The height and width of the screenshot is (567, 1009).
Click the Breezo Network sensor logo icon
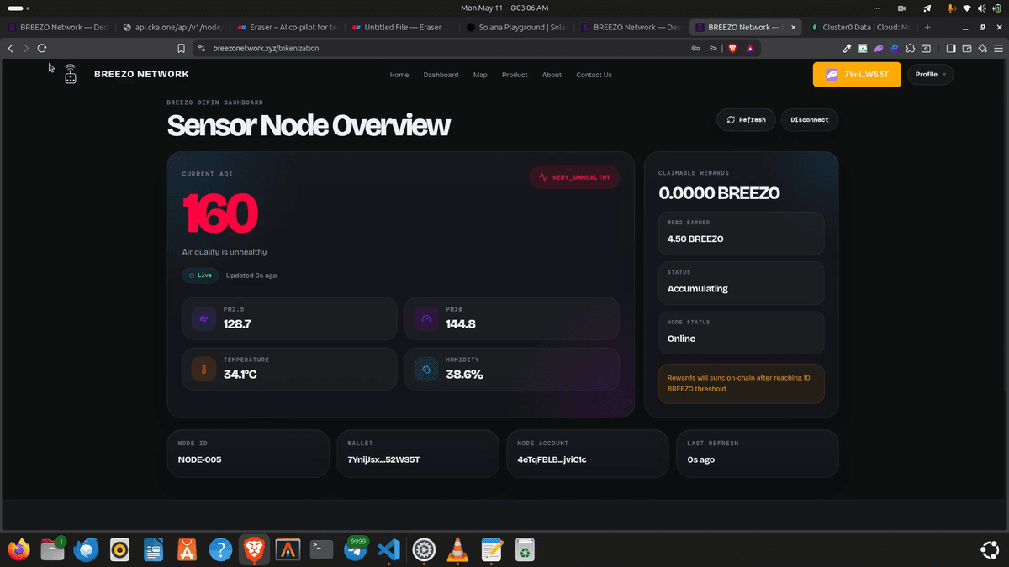[x=71, y=75]
